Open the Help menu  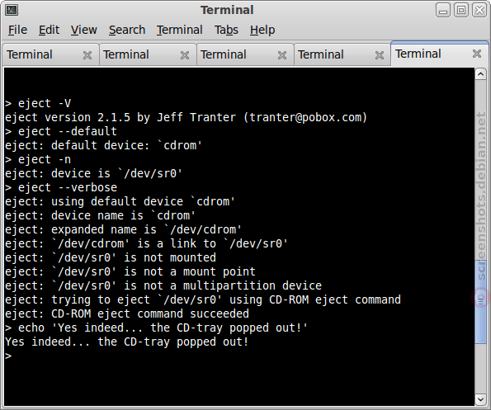tap(262, 30)
